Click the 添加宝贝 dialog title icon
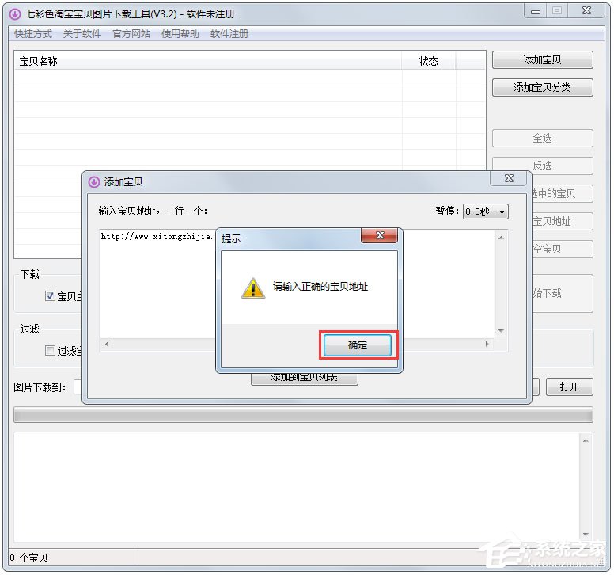 [x=94, y=182]
